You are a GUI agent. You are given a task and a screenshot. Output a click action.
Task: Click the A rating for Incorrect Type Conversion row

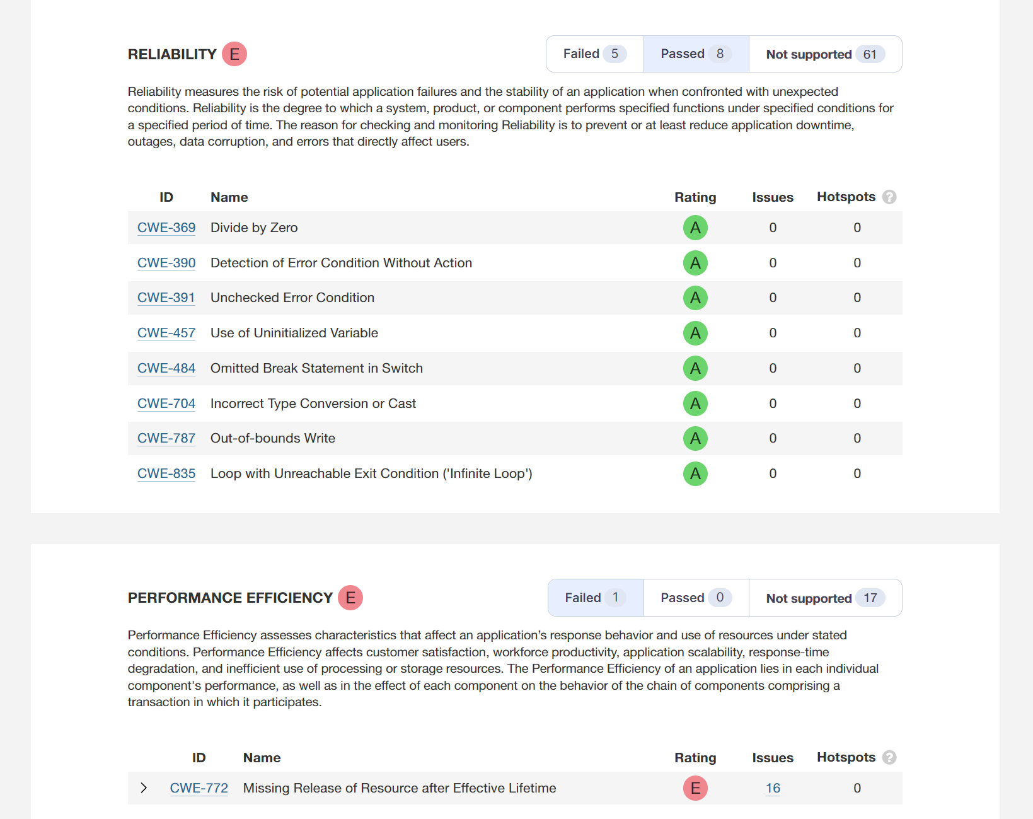pos(695,404)
